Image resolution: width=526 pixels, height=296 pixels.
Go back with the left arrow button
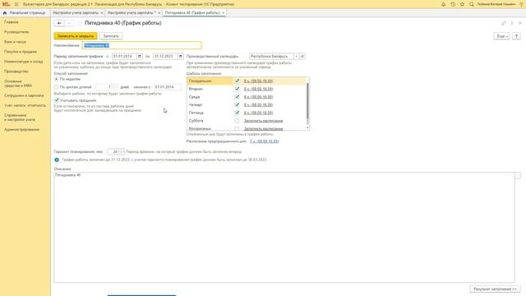click(x=59, y=23)
